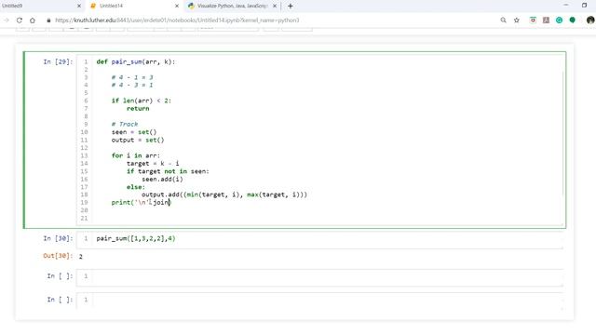Viewport: 596px width, 335px height.
Task: Open the page zoom magnifier icon
Action: pos(503,20)
